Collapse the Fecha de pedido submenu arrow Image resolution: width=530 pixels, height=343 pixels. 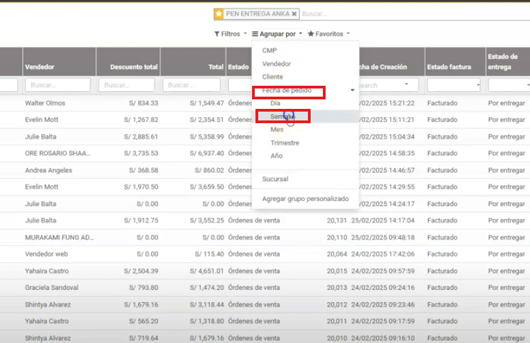[x=352, y=90]
